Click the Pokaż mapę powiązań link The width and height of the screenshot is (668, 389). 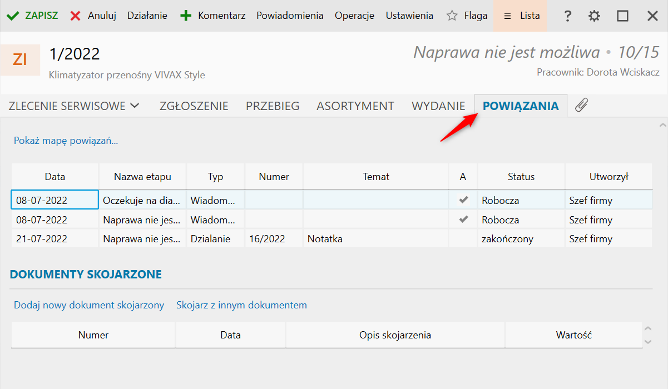(x=66, y=141)
